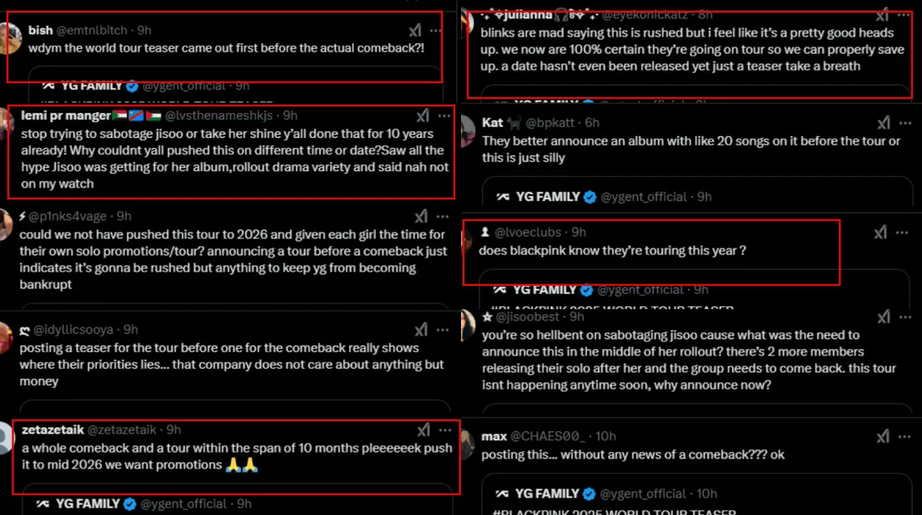Open Grok for max's tweet
922x515 pixels.
tap(882, 436)
